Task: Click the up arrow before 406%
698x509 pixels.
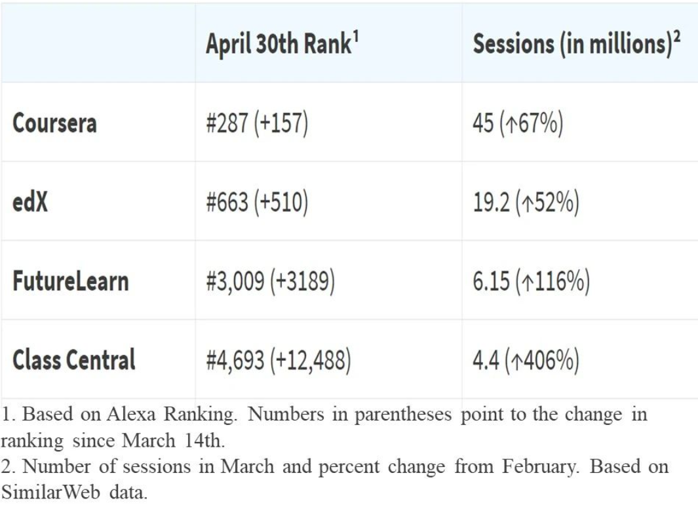Action: click(x=513, y=361)
